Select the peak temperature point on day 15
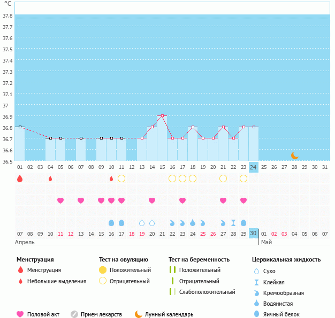This screenshot has width=335, height=318. pyautogui.click(x=162, y=115)
